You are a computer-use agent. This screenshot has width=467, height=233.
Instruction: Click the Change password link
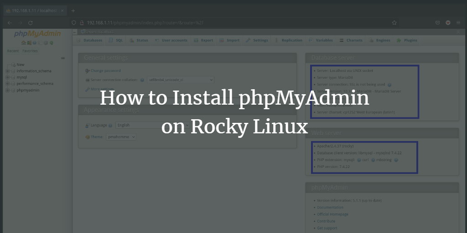[106, 71]
